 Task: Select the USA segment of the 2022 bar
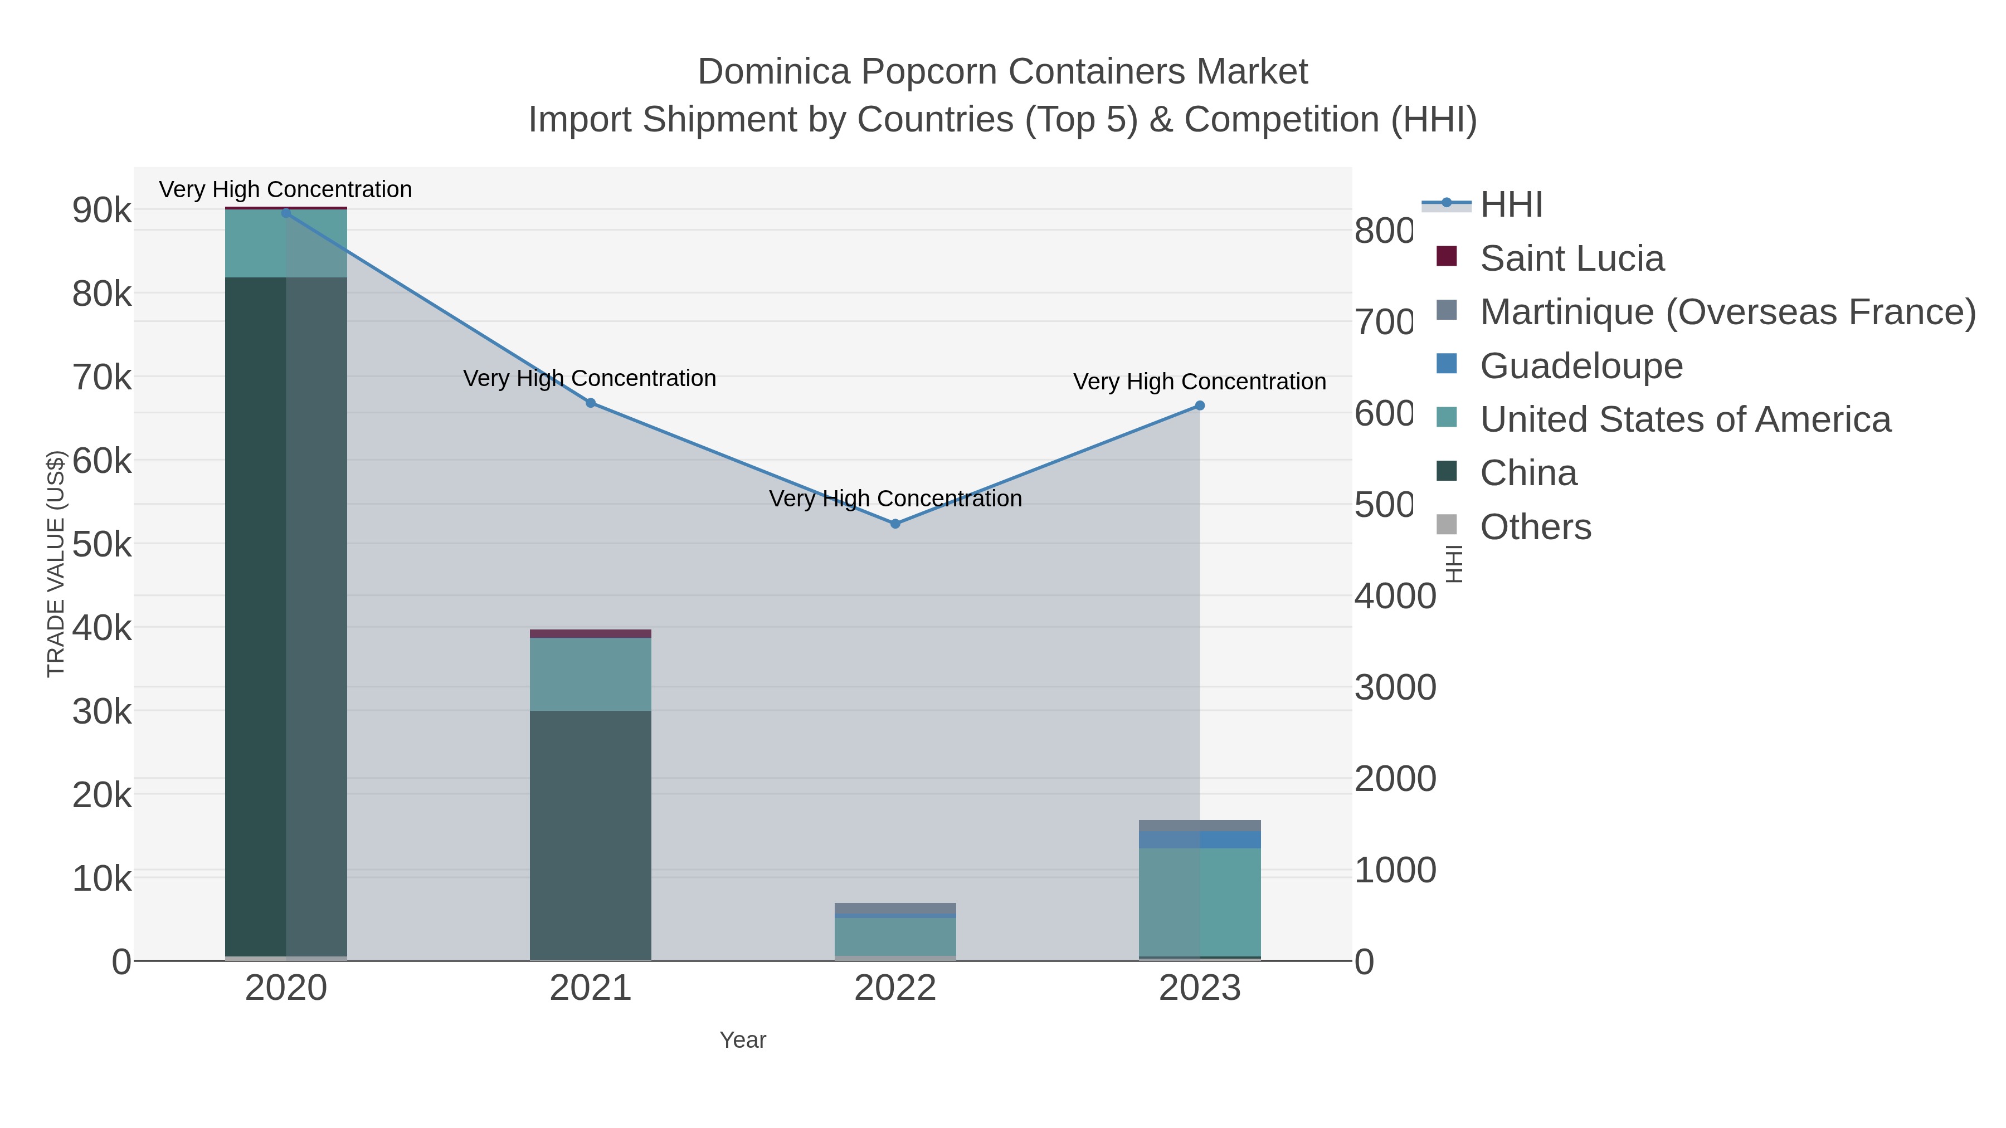pos(895,937)
